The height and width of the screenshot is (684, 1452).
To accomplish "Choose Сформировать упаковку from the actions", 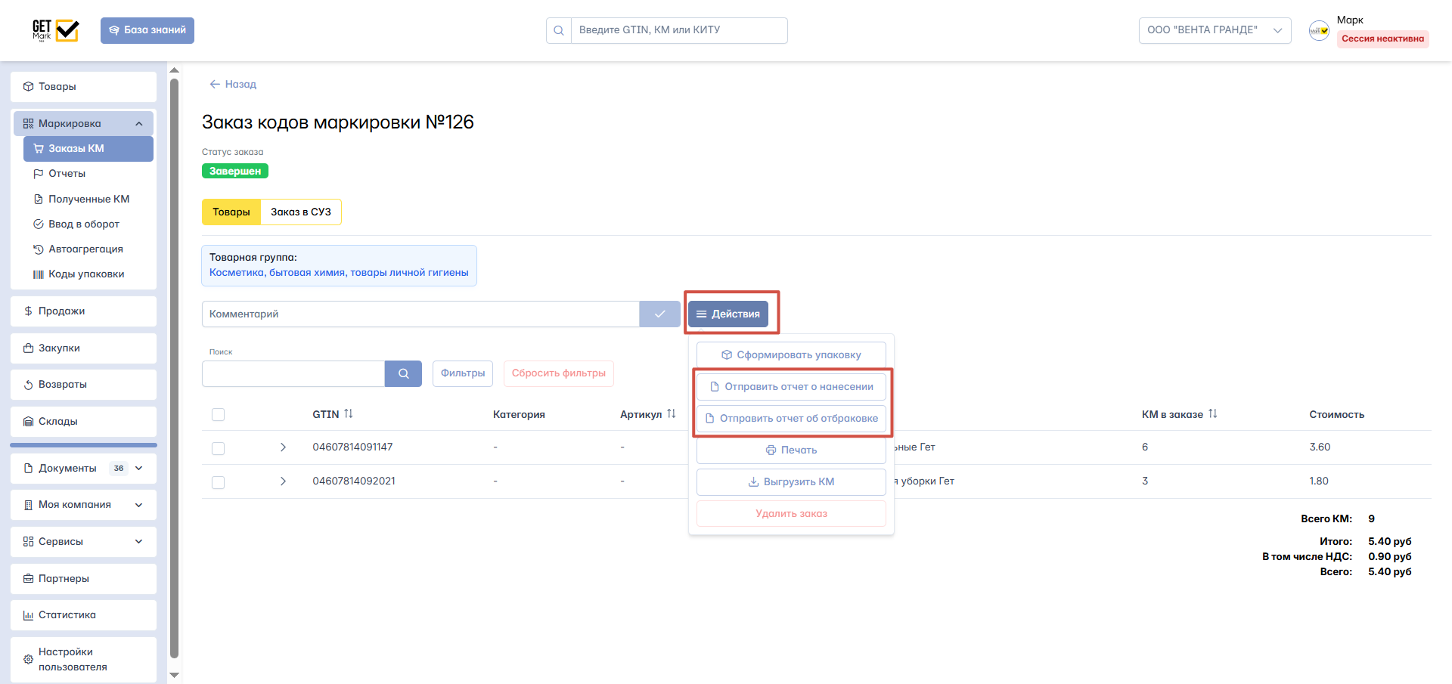I will click(x=791, y=355).
